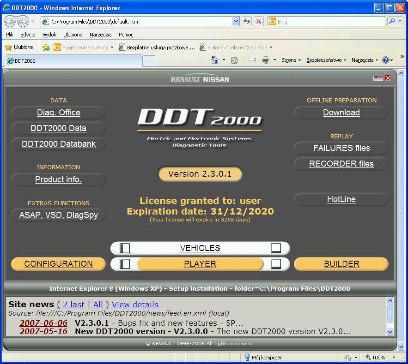Click the Back navigation arrow

click(x=10, y=21)
